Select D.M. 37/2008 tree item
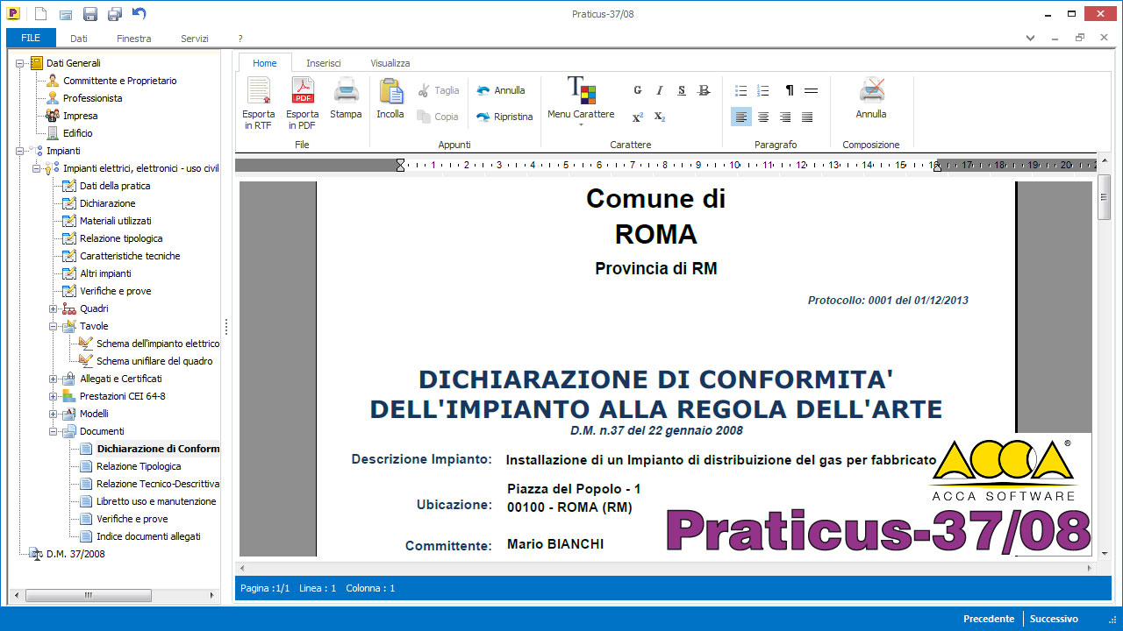This screenshot has height=631, width=1123. (x=75, y=554)
